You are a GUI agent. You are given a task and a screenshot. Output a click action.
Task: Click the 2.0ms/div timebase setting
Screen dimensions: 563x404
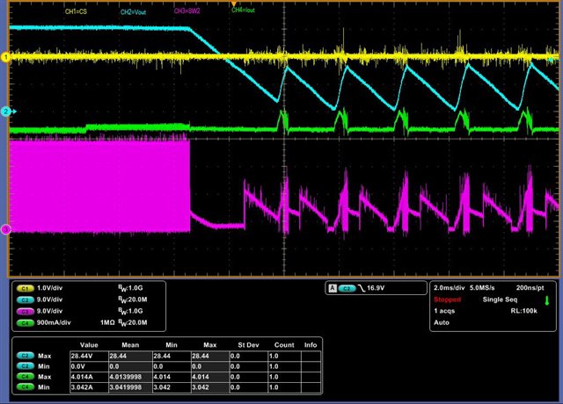point(449,288)
